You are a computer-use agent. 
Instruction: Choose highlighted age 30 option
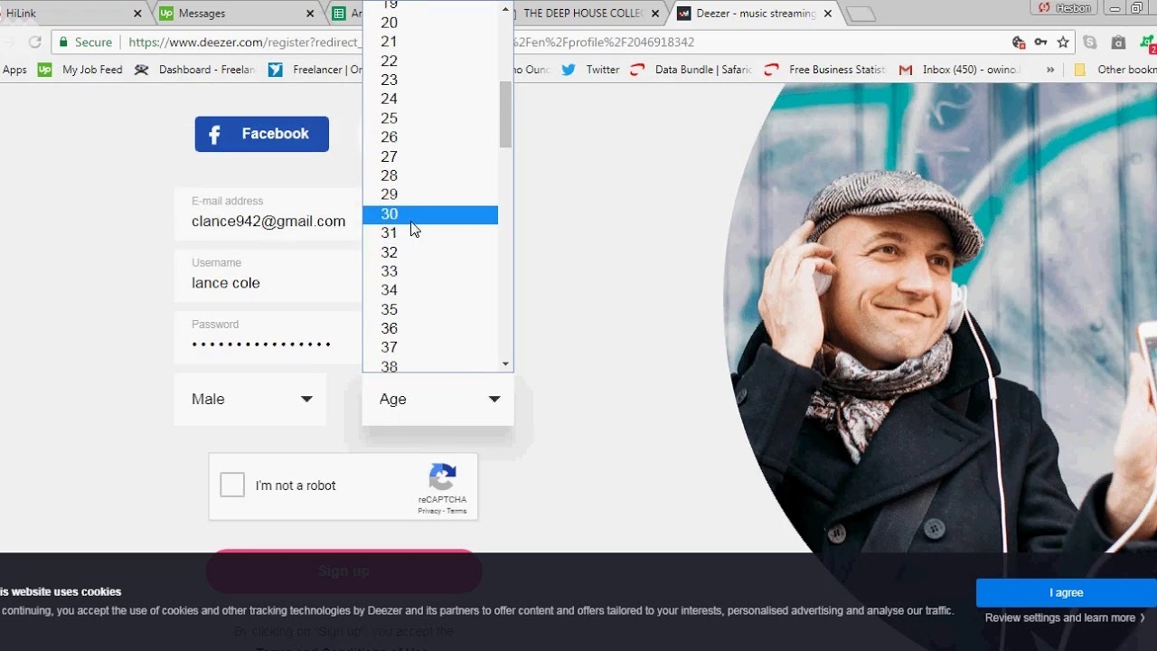(430, 214)
